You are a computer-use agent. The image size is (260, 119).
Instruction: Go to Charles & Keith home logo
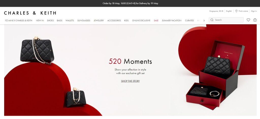(30, 13)
